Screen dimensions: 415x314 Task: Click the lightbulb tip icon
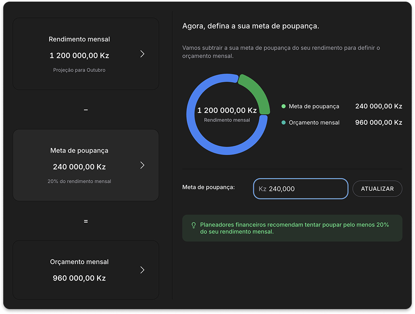[x=194, y=225]
